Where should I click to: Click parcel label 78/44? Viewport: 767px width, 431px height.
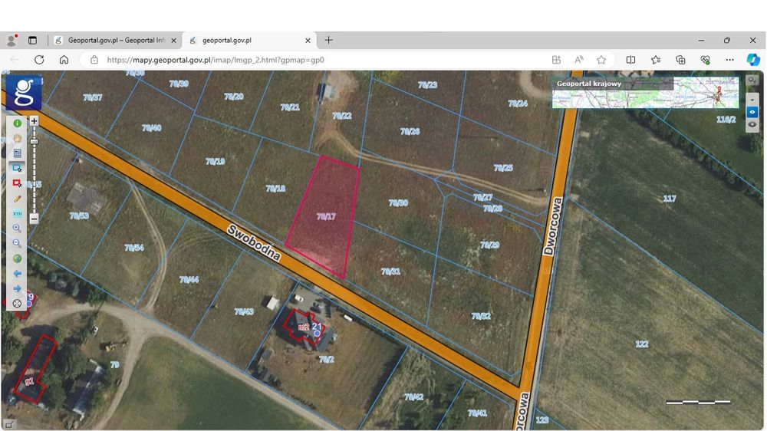pos(189,279)
